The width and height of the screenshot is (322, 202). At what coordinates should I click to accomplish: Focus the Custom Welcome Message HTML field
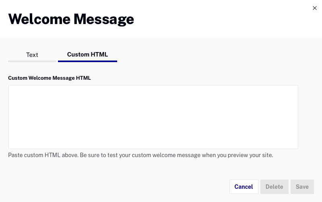[153, 117]
